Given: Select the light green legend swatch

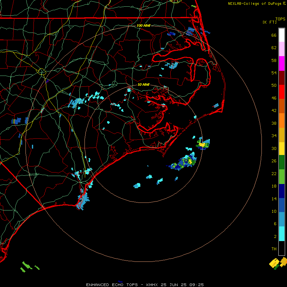Looking at the screenshot, I should pos(282,177).
